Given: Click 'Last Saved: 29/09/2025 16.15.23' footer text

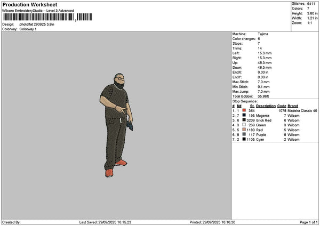Looking at the screenshot, I should [105, 222].
